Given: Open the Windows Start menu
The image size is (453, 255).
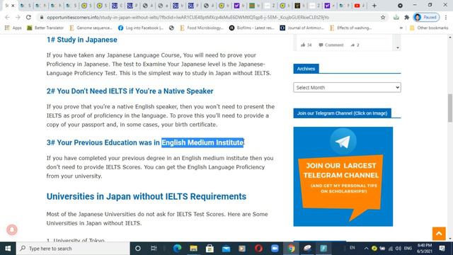Looking at the screenshot, I should click(8, 249).
